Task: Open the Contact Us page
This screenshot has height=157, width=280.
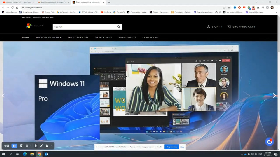Action: point(150,38)
